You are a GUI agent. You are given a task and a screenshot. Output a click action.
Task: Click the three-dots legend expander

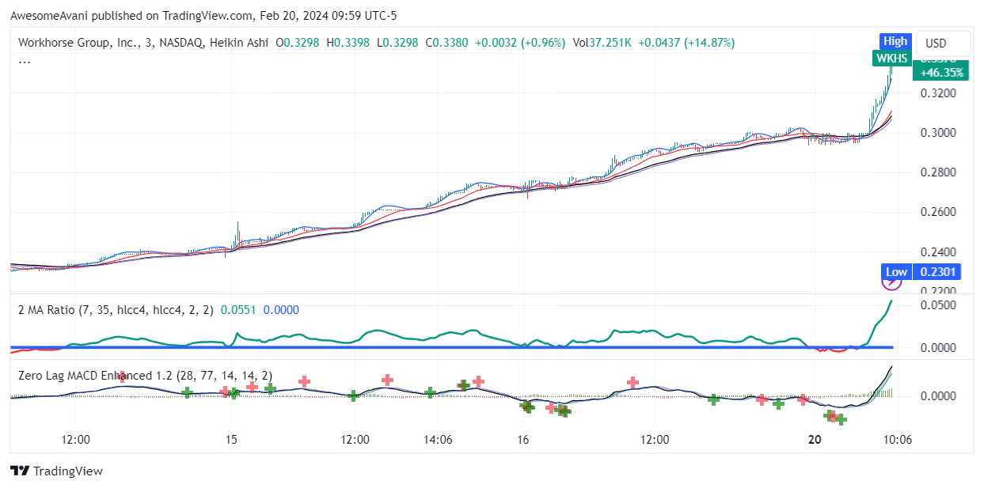pyautogui.click(x=25, y=60)
